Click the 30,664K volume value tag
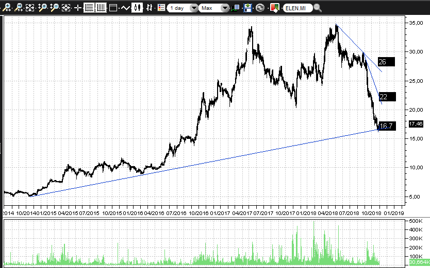The width and height of the screenshot is (430, 268). tap(419, 262)
